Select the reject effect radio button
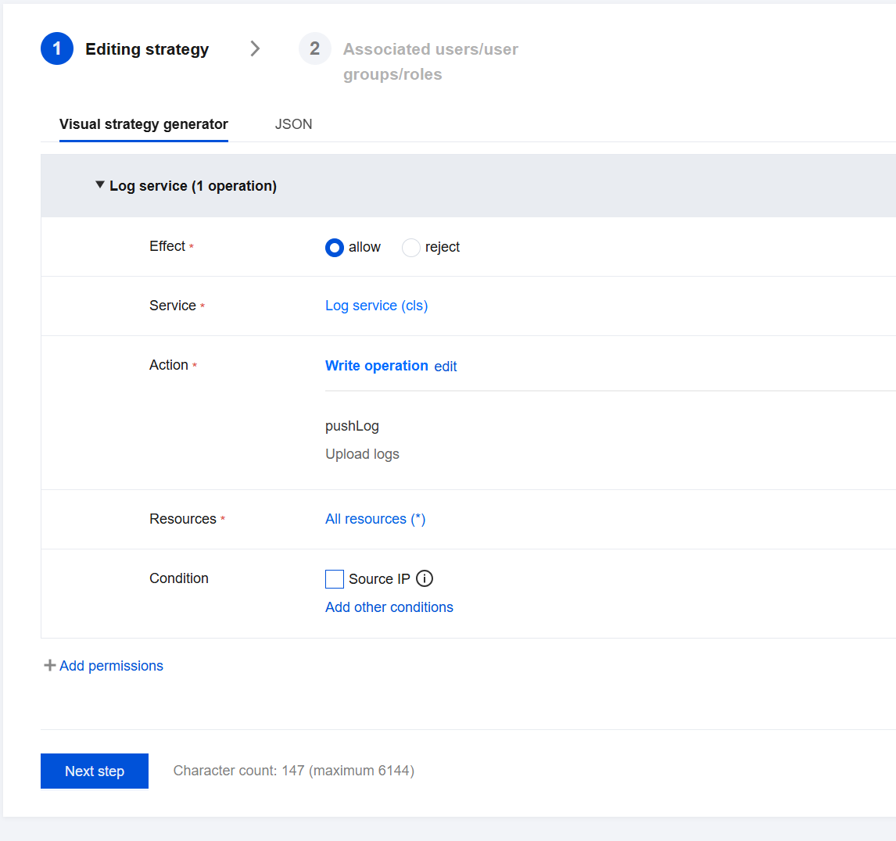 411,248
